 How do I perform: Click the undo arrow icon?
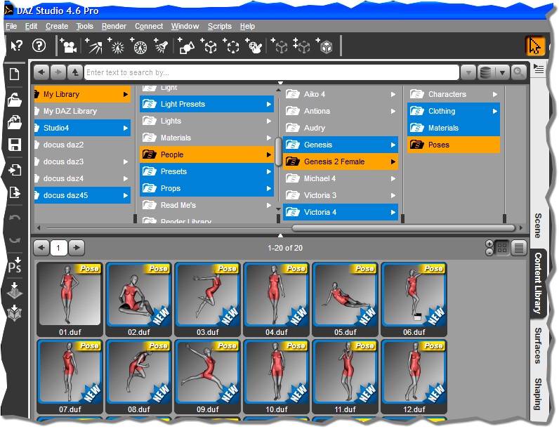(x=15, y=218)
